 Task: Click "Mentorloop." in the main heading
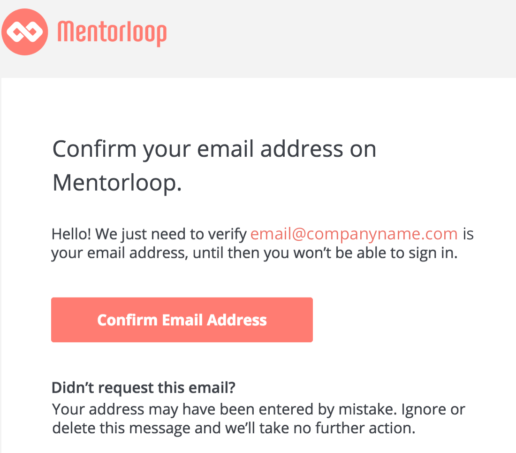[117, 183]
